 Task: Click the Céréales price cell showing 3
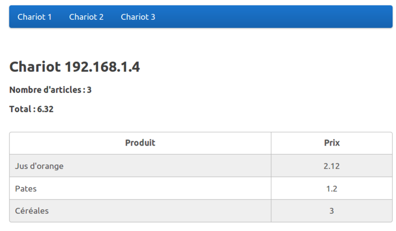tap(332, 211)
